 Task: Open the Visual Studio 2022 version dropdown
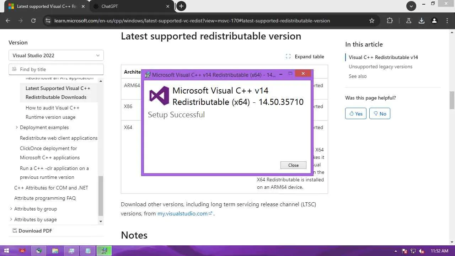coord(56,55)
